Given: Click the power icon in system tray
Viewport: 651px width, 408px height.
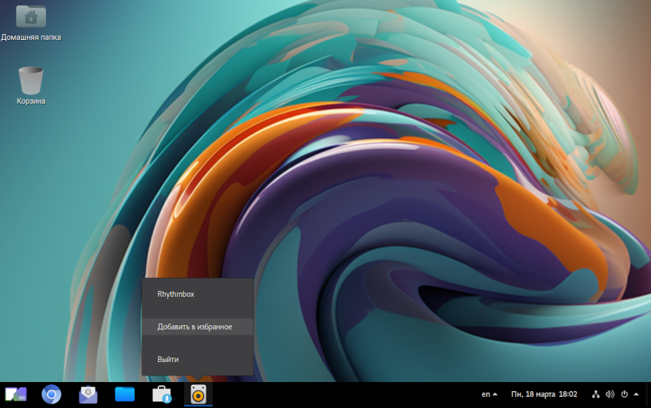Looking at the screenshot, I should click(x=624, y=395).
